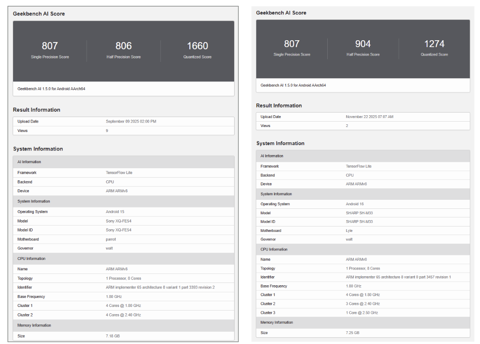480x344 pixels.
Task: Click the Cluster 3 row label
Action: click(x=268, y=313)
